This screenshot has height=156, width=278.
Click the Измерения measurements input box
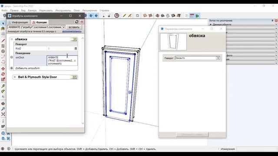pyautogui.click(x=257, y=149)
